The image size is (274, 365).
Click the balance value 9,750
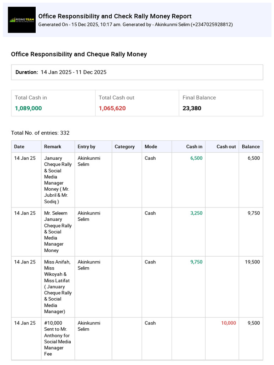[x=254, y=213]
